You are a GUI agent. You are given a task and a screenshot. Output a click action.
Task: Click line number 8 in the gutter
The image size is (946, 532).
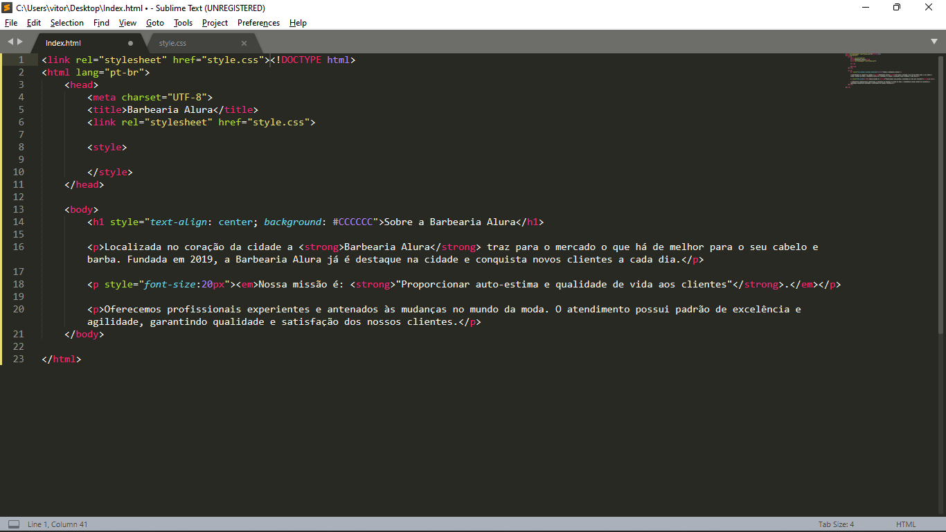[21, 147]
